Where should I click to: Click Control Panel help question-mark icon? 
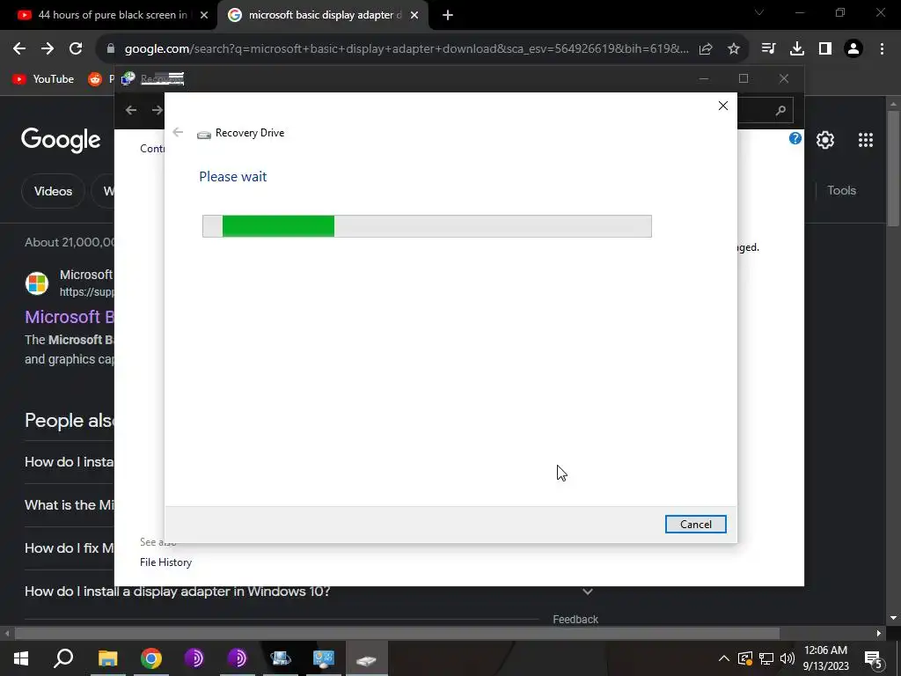click(795, 138)
